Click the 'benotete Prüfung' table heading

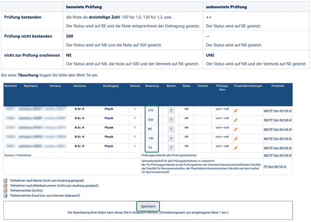tap(84, 7)
